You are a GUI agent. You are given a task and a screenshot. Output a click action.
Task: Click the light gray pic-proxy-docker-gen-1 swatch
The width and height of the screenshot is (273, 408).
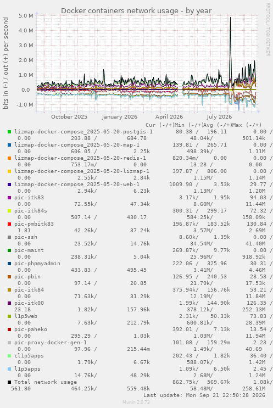(x=9, y=343)
